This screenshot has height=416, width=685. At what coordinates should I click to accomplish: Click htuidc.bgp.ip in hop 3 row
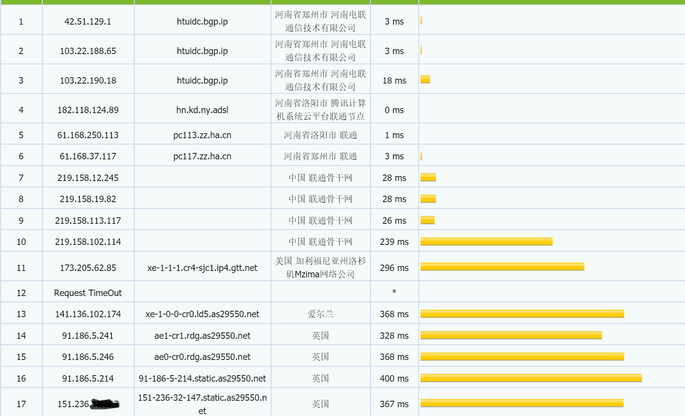tap(202, 81)
